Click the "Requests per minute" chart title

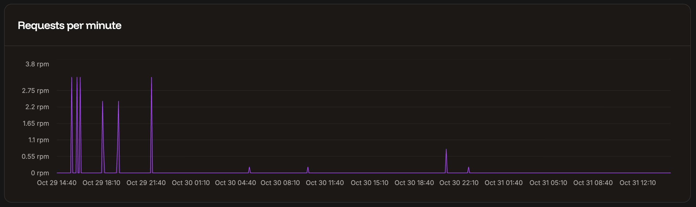tap(70, 25)
